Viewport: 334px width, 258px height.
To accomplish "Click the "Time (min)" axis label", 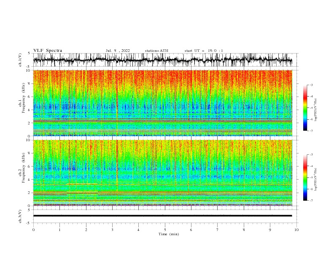I will pos(169,234).
